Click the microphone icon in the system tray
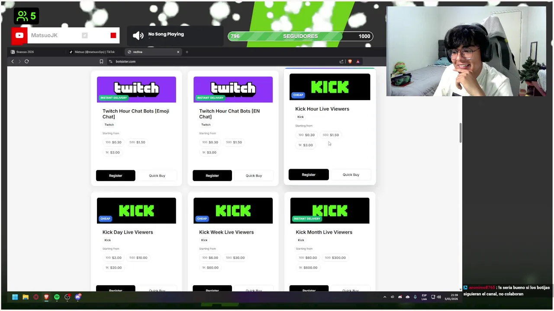The height and width of the screenshot is (311, 554). [x=415, y=297]
